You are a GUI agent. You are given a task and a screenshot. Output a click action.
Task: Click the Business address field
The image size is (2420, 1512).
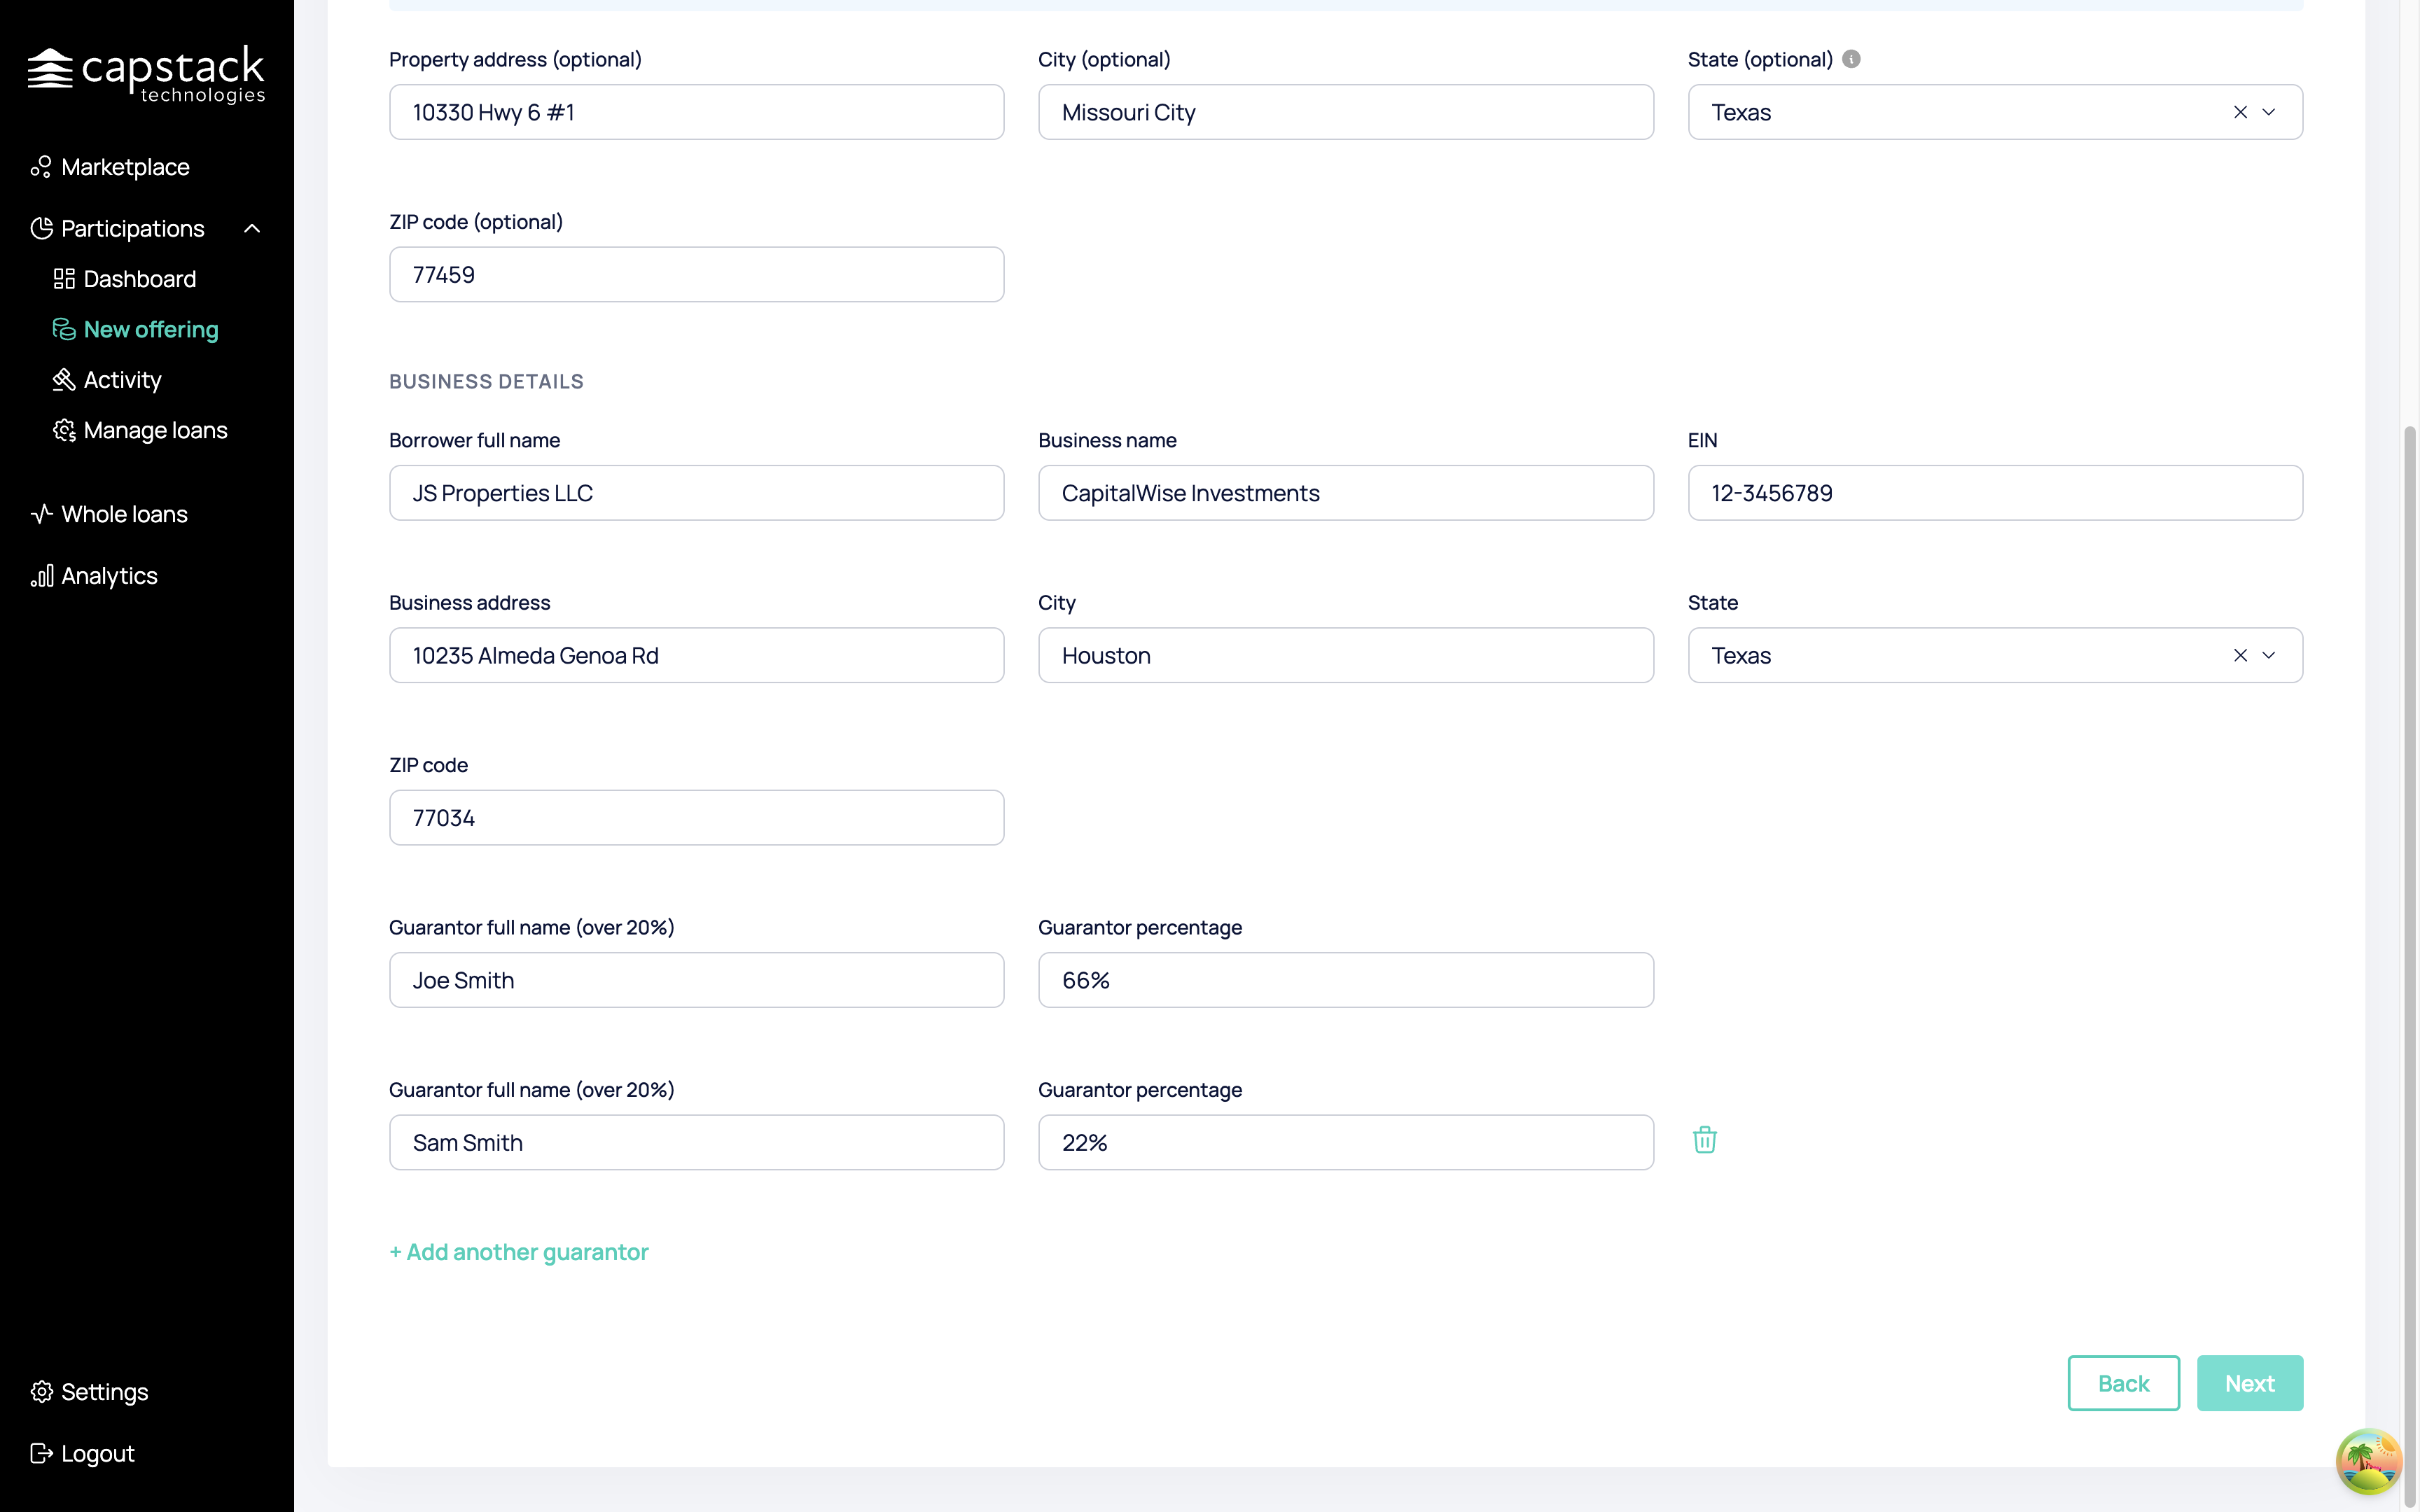[x=697, y=655]
